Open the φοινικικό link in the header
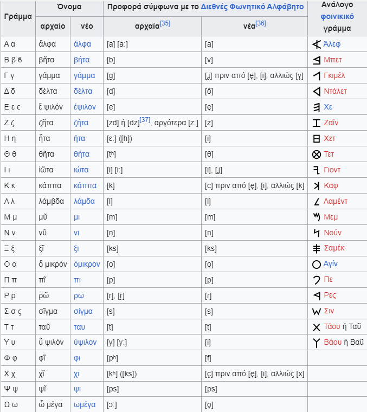 [337, 17]
